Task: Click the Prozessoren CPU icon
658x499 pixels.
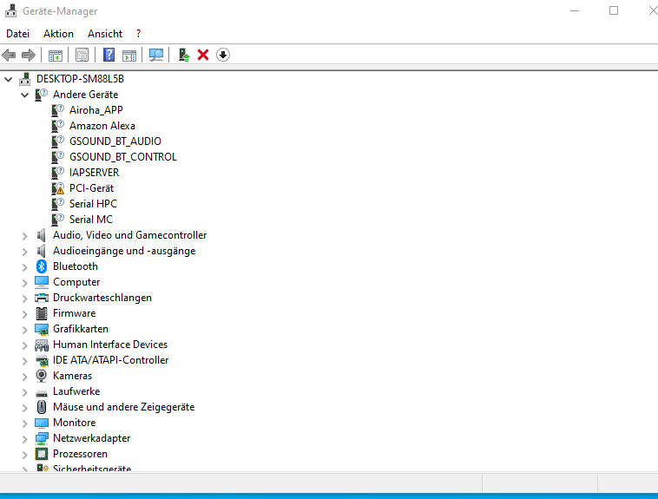Action: pos(41,454)
